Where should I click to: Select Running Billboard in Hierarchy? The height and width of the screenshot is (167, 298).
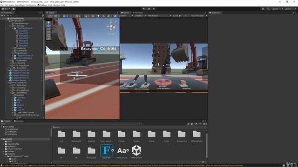[24, 58]
